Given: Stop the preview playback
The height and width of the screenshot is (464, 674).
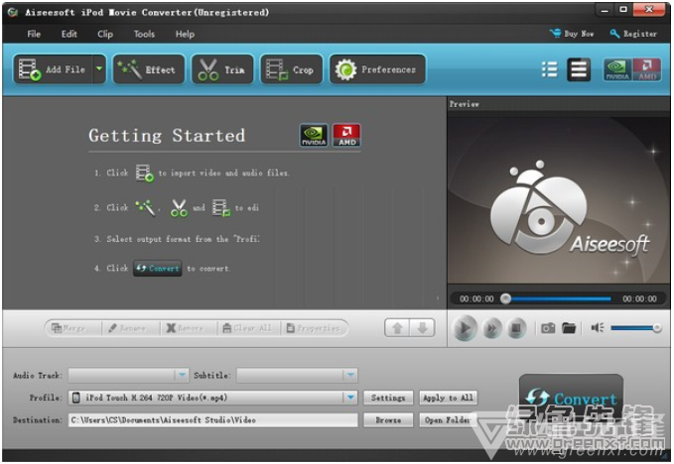Looking at the screenshot, I should [516, 329].
